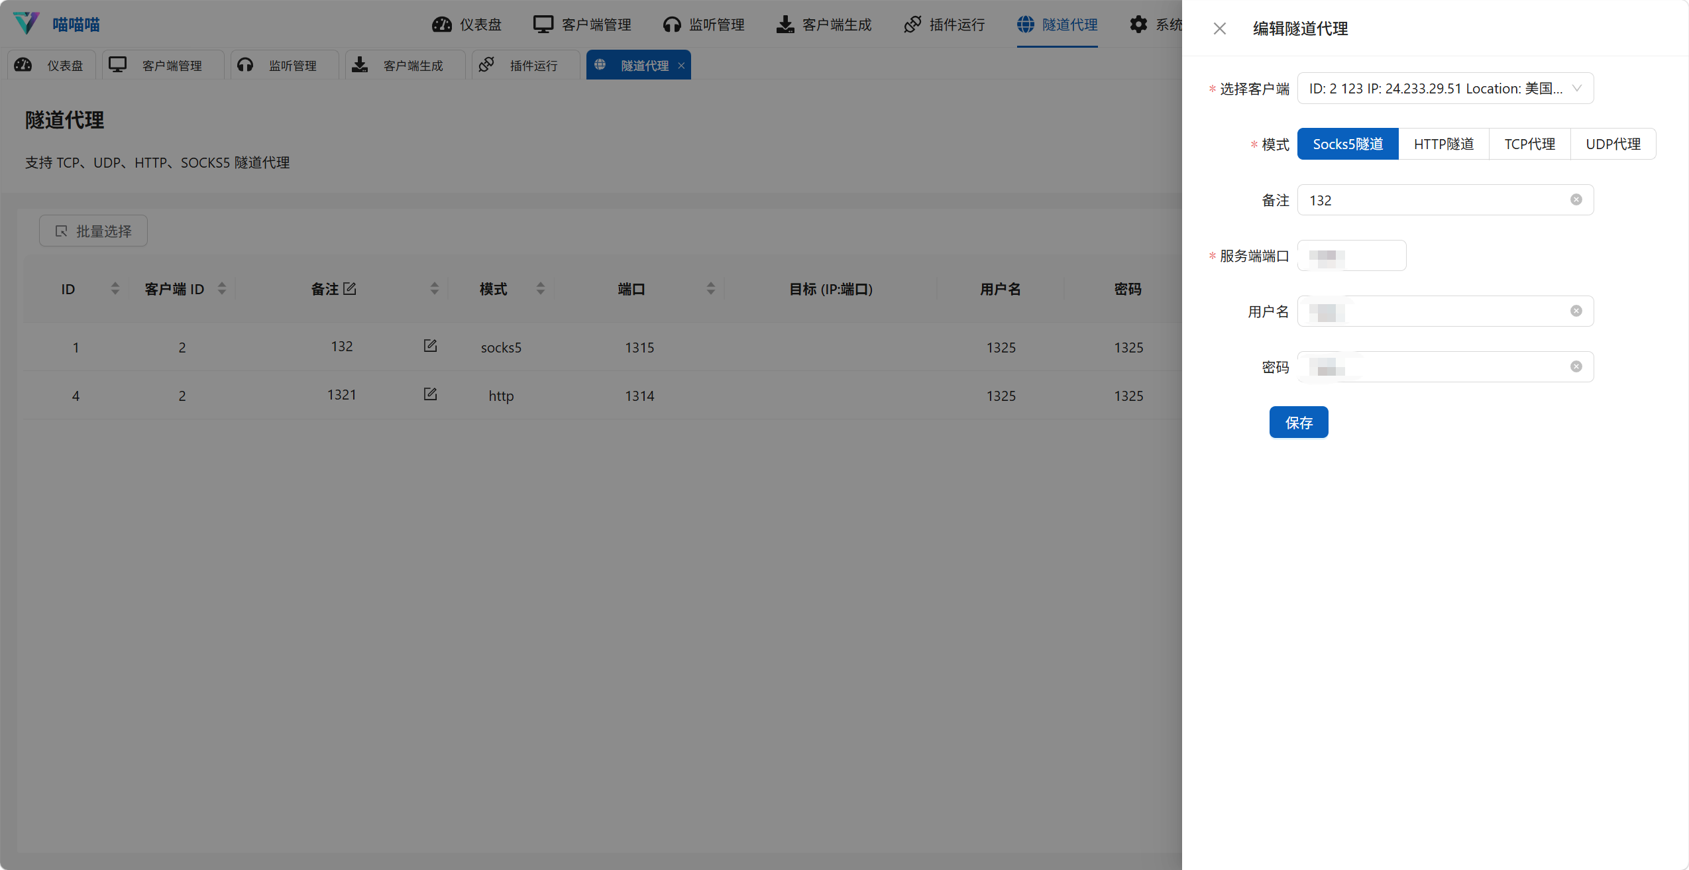This screenshot has height=870, width=1689.
Task: Switch to the 客户端管理 page tab
Action: (163, 65)
